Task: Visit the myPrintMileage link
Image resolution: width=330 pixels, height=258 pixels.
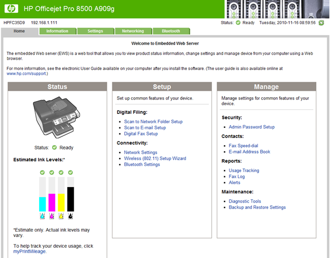Action: click(x=30, y=252)
